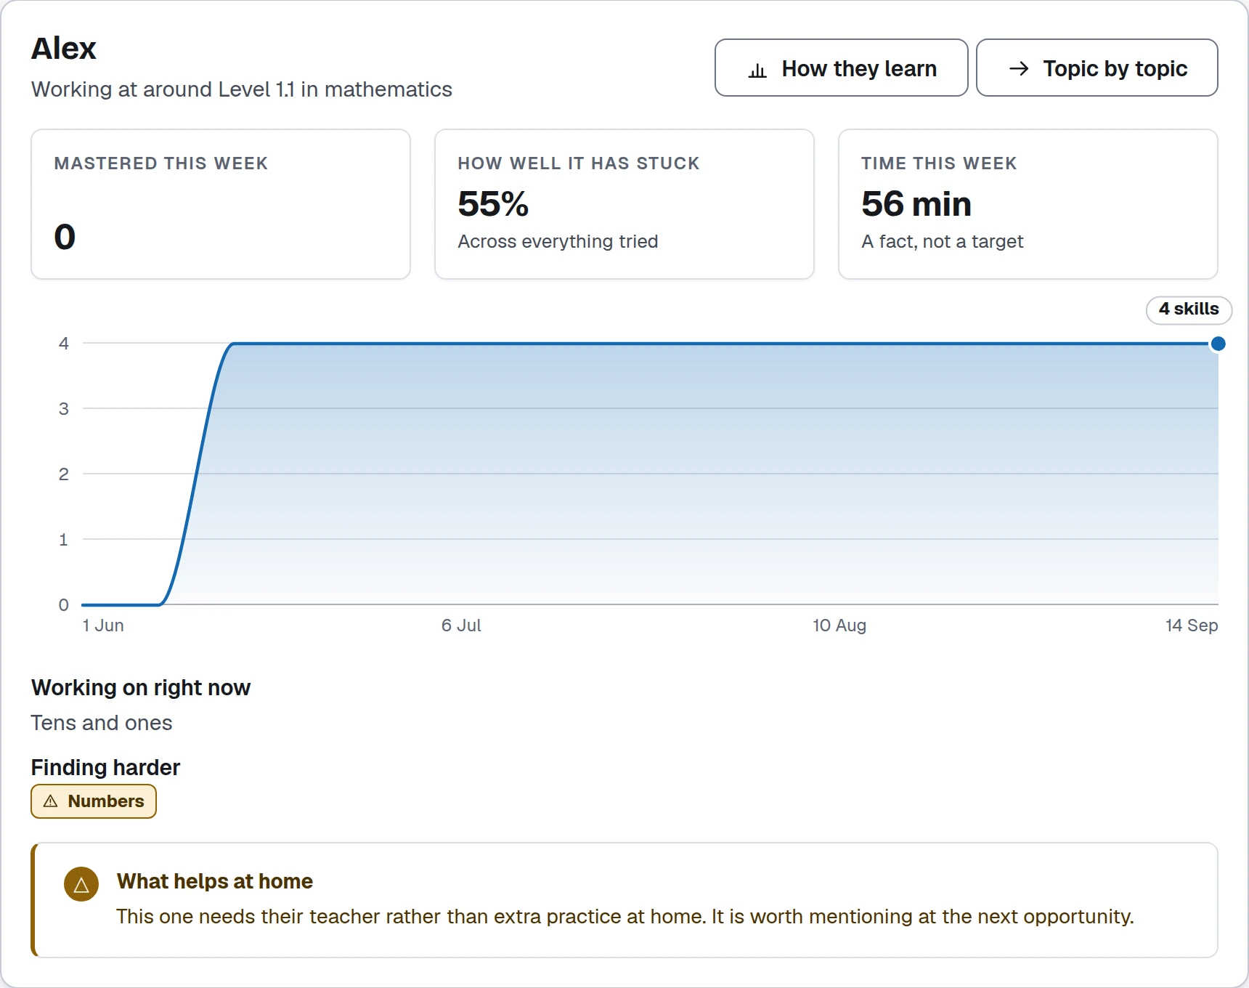Click the chart end-point dot at 14 Sep

pyautogui.click(x=1219, y=344)
